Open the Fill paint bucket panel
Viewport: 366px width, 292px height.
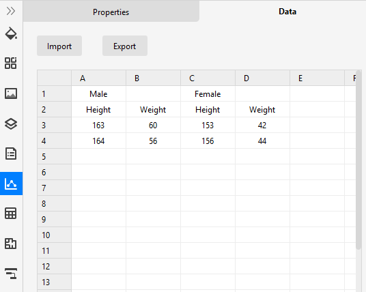(11, 33)
